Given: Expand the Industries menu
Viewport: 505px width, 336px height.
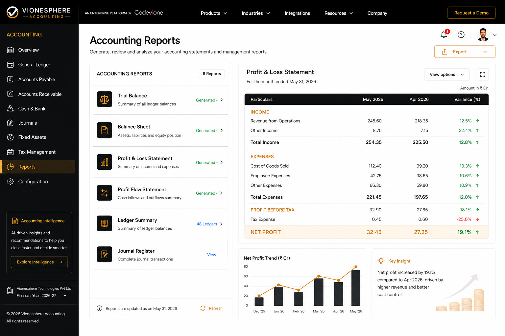Looking at the screenshot, I should [256, 13].
